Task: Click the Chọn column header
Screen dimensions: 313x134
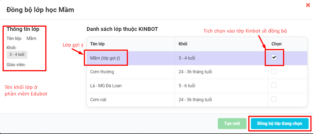Action: pos(277,44)
